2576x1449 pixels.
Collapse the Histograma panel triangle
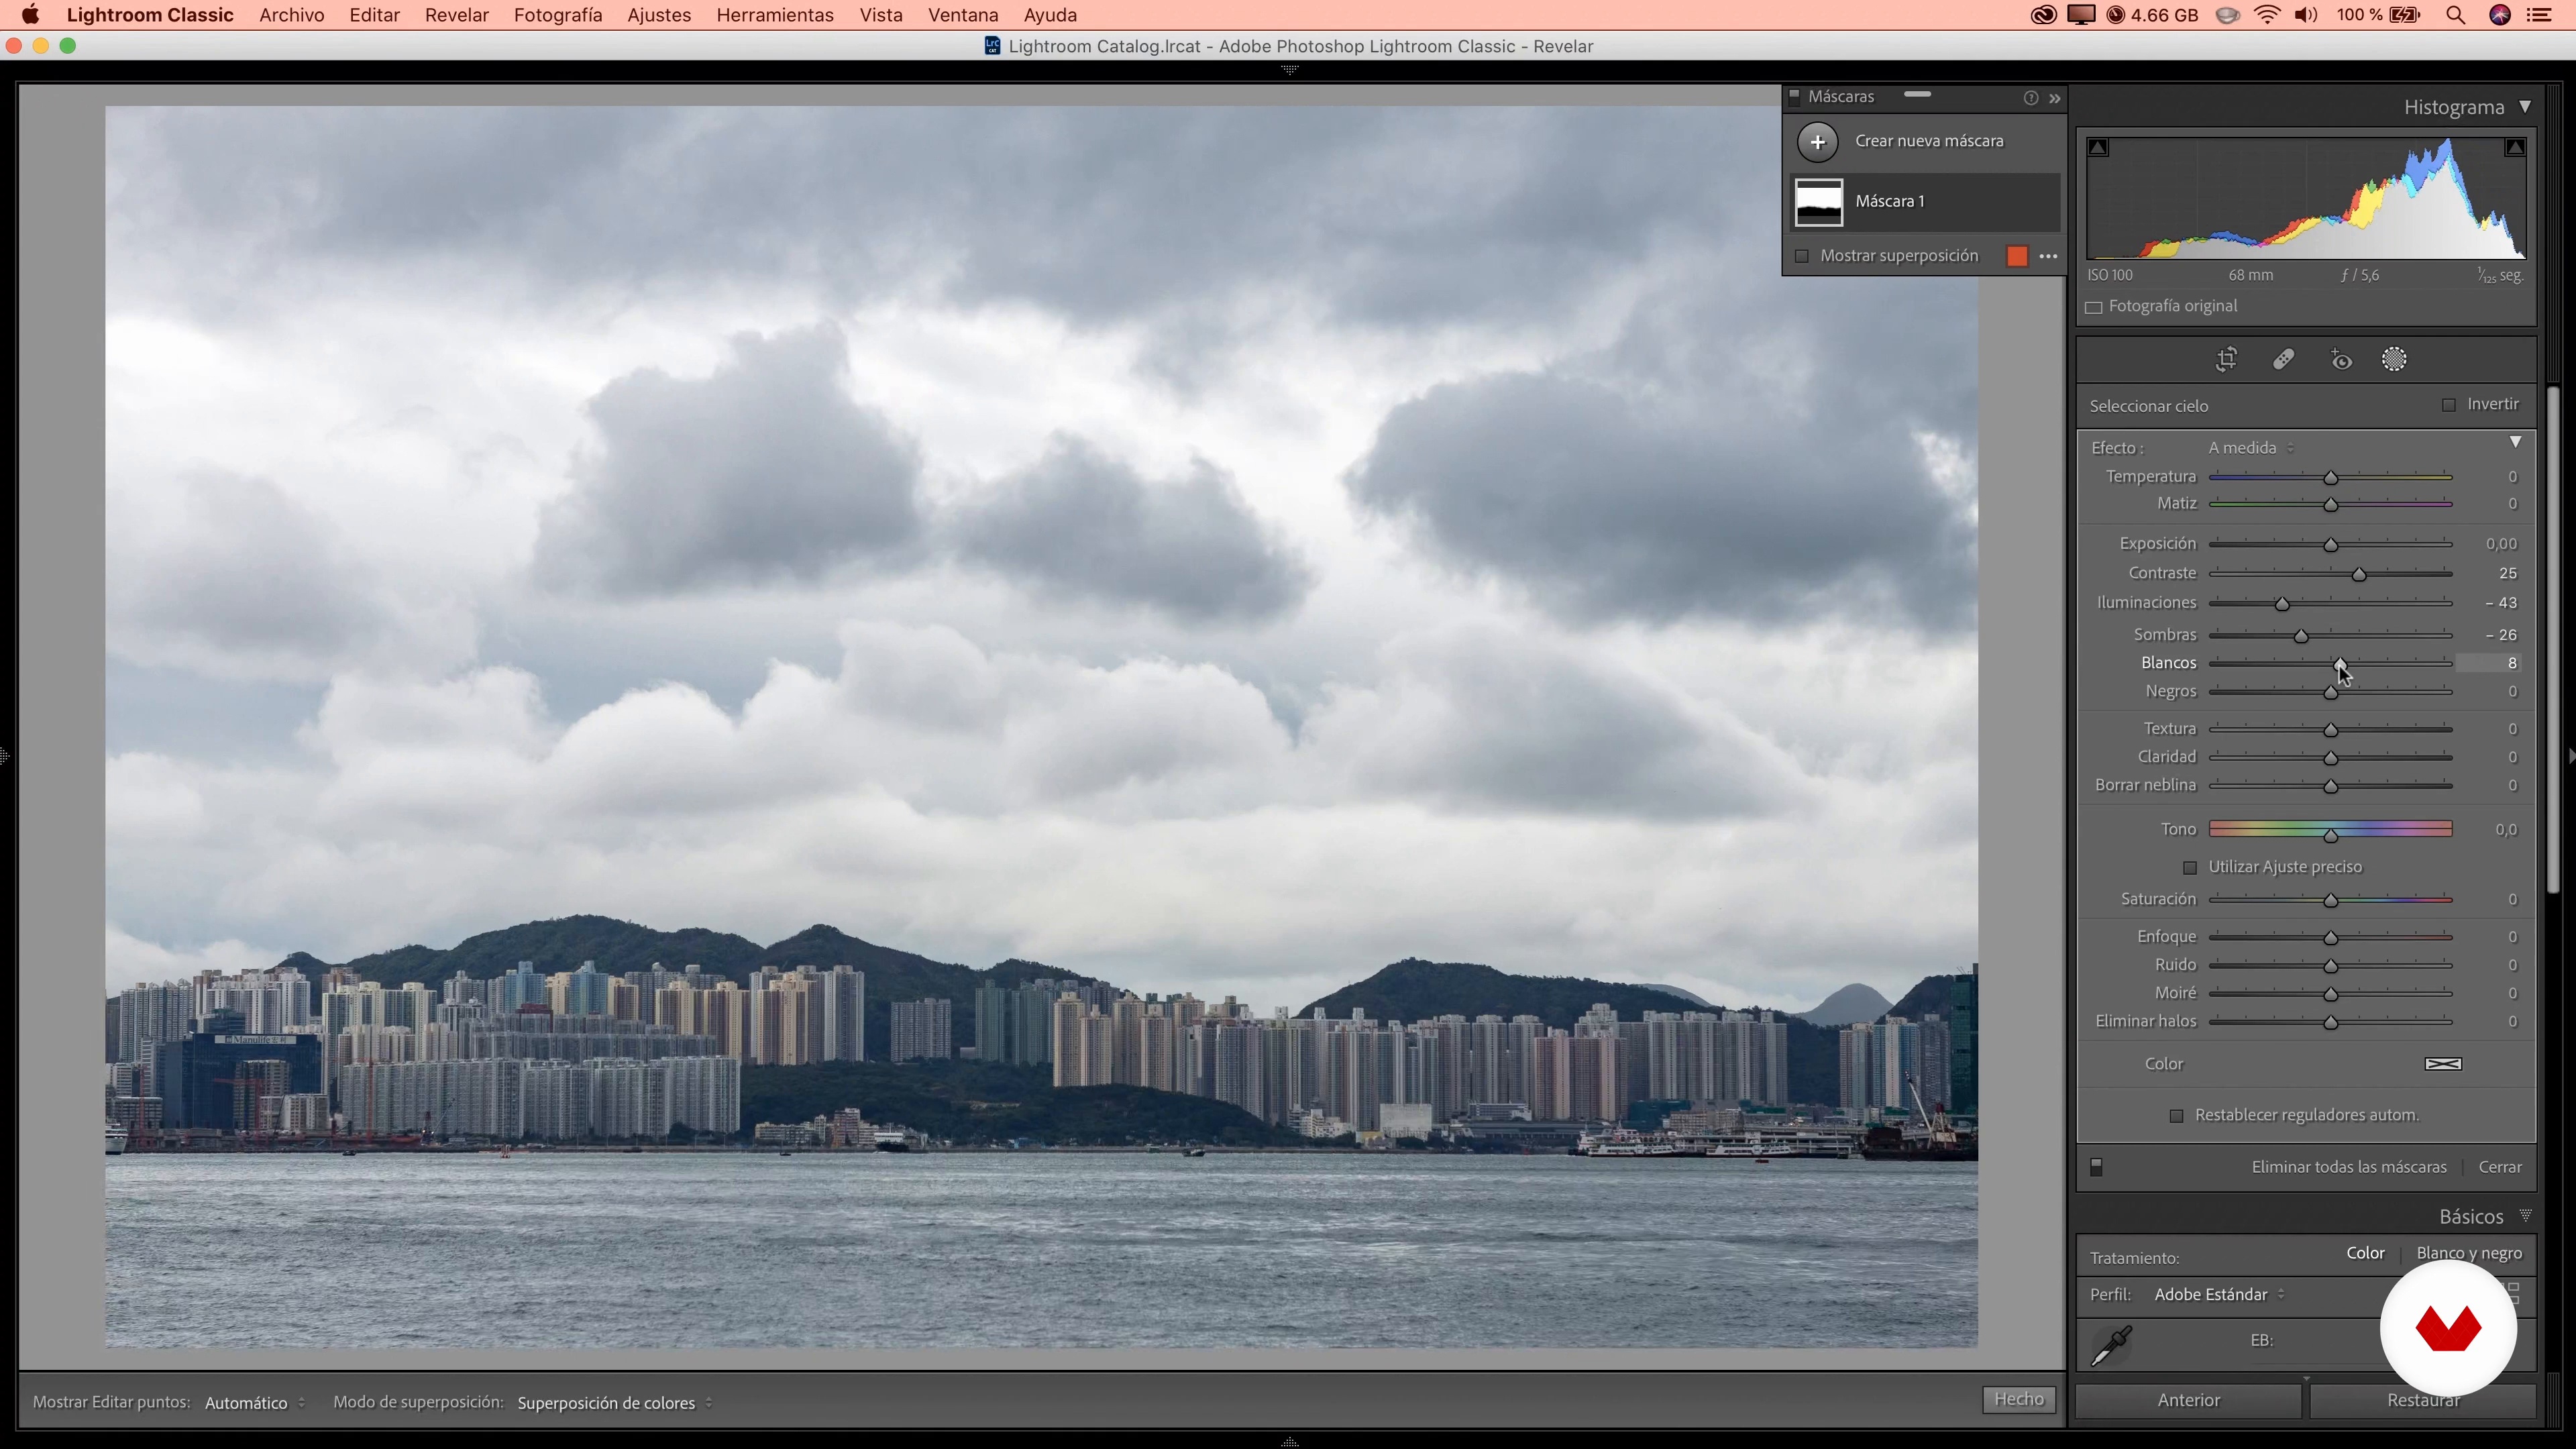[2525, 107]
